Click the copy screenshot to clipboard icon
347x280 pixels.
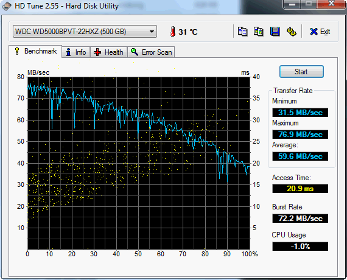coord(259,32)
